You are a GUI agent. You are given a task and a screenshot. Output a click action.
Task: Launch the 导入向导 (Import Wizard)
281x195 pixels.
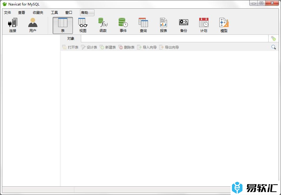147,47
